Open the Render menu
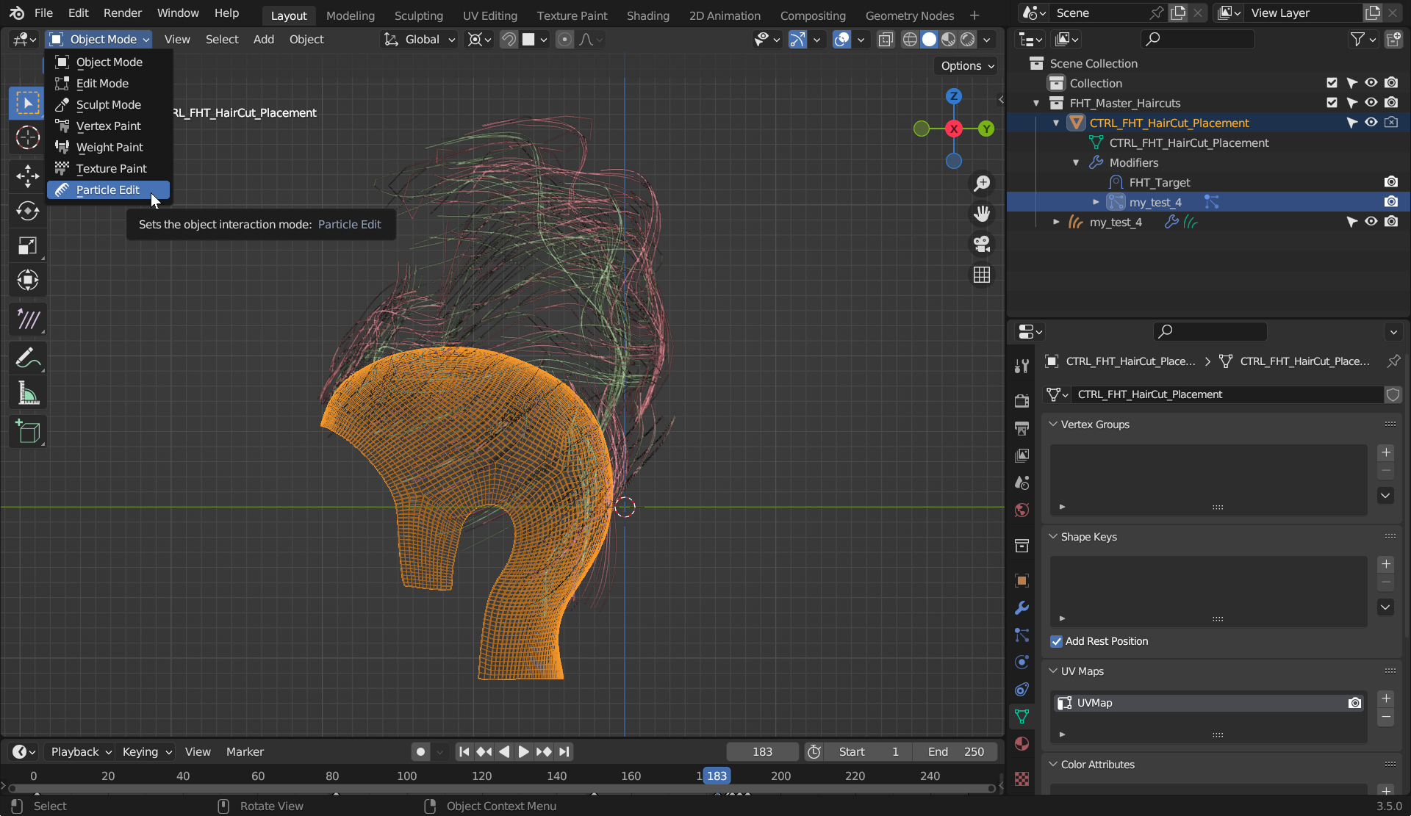The width and height of the screenshot is (1411, 816). point(122,13)
